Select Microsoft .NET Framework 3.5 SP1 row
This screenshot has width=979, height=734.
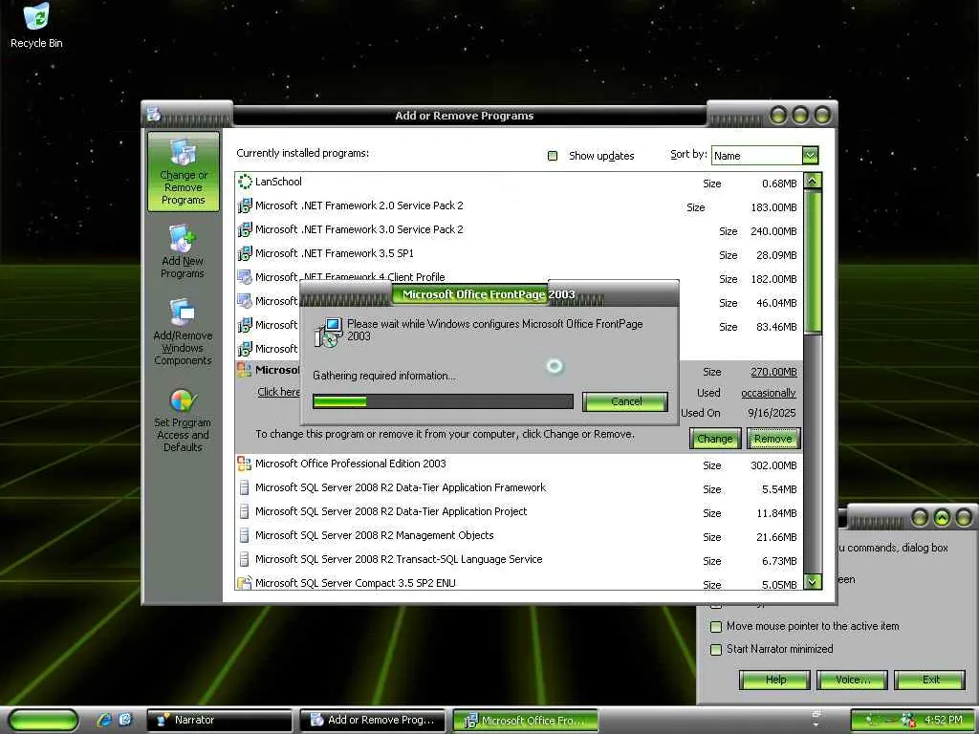click(x=519, y=254)
